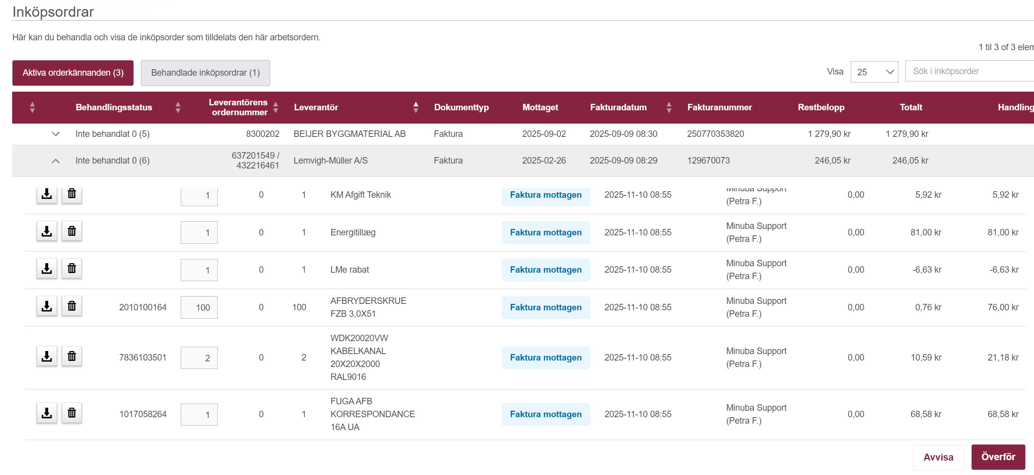Screen dimensions: 1034x475
Task: Delete the FUGA AFB KORRESPONDANCE line
Action: (71, 413)
